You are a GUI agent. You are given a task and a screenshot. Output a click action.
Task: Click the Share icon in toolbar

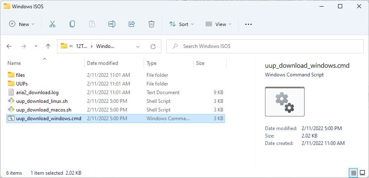(132, 24)
